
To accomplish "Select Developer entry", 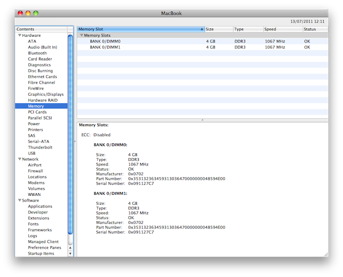I will tap(38, 212).
